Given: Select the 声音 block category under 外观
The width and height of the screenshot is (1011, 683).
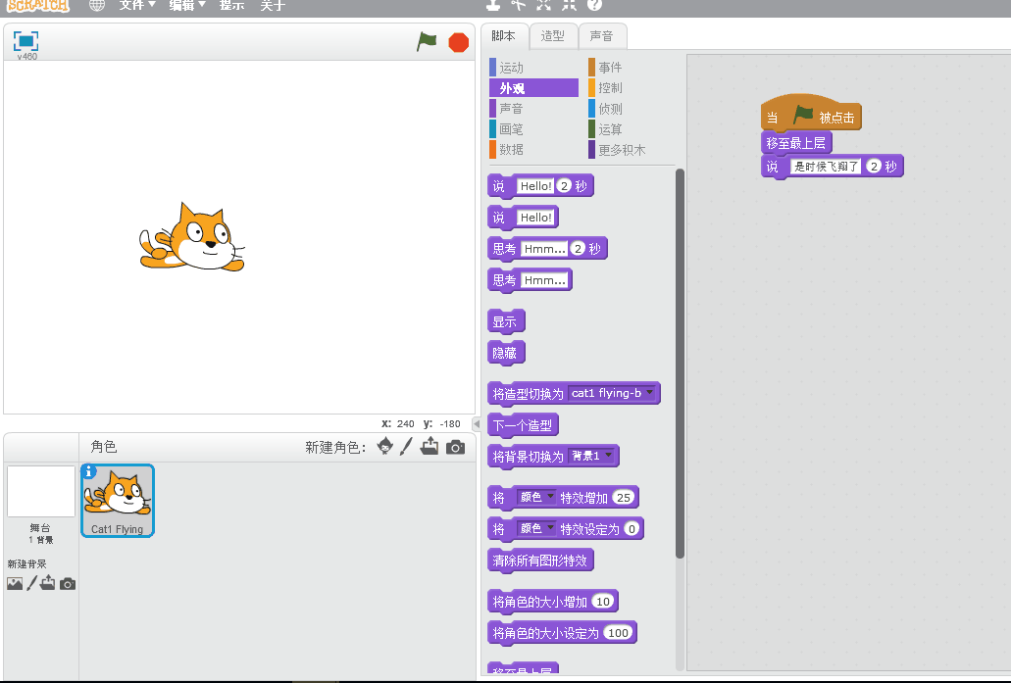Looking at the screenshot, I should pyautogui.click(x=533, y=109).
